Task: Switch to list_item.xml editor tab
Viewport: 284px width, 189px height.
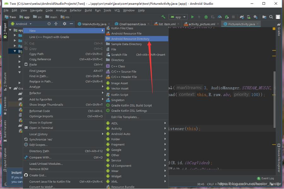Action: (x=167, y=24)
